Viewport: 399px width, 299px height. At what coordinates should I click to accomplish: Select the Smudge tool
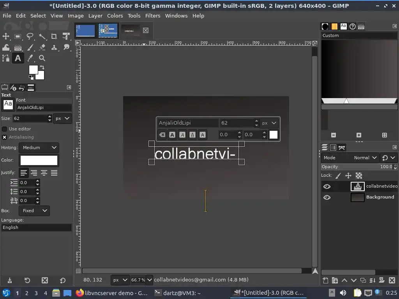click(66, 47)
